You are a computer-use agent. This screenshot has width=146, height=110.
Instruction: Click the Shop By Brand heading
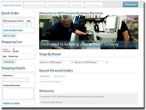(x=50, y=54)
